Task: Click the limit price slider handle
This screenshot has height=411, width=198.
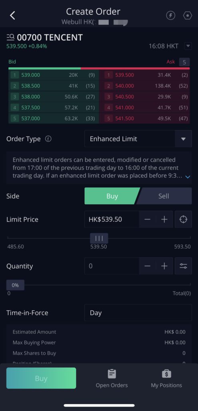Action: pos(99,238)
